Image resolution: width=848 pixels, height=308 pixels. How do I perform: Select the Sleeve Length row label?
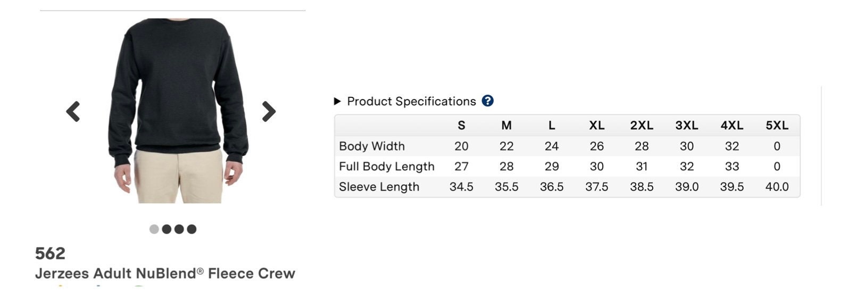click(379, 187)
